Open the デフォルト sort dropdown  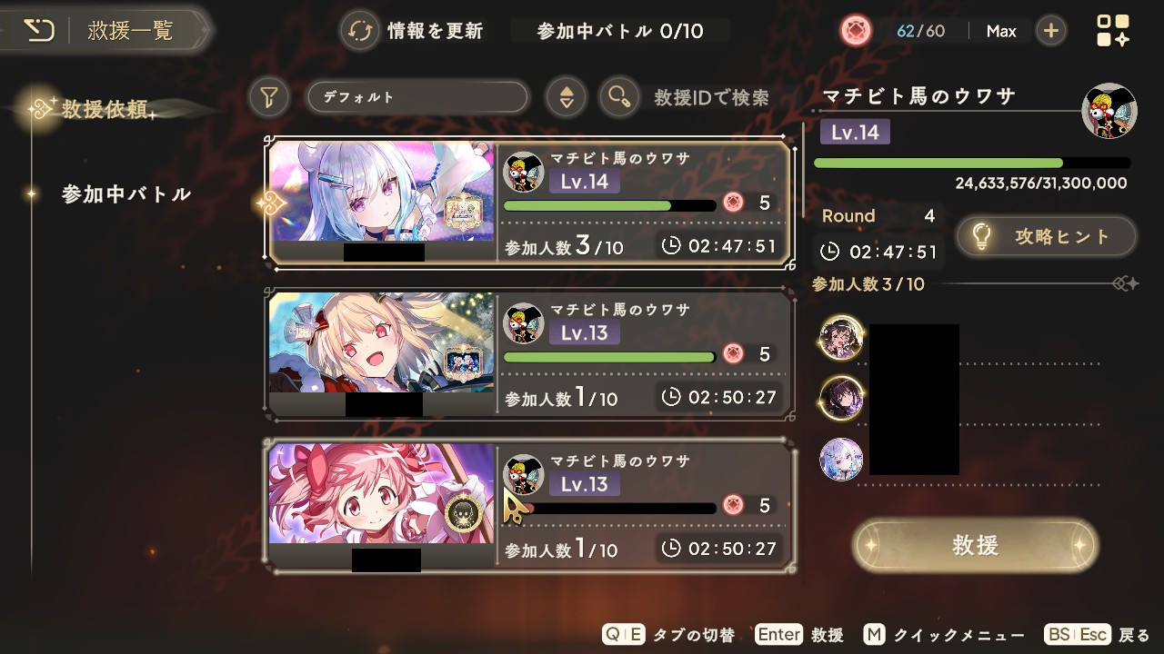pos(417,97)
